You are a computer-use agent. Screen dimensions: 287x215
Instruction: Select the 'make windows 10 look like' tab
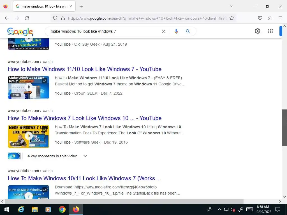tap(44, 6)
